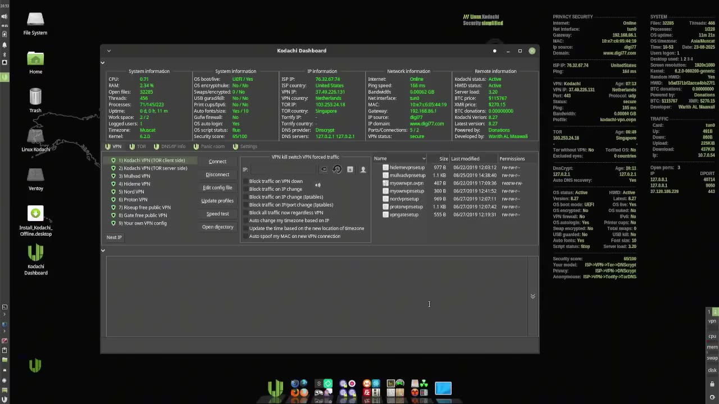Select the myownvpn.ovpn file icon
Screen dimensions: 719x404
pyautogui.click(x=385, y=183)
